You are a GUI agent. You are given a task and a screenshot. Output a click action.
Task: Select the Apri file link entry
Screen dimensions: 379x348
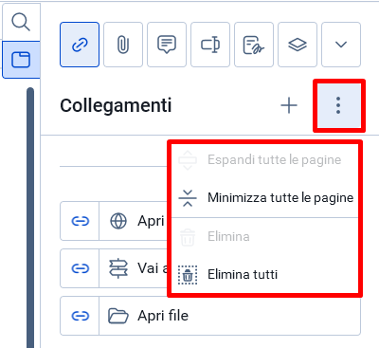(x=210, y=316)
